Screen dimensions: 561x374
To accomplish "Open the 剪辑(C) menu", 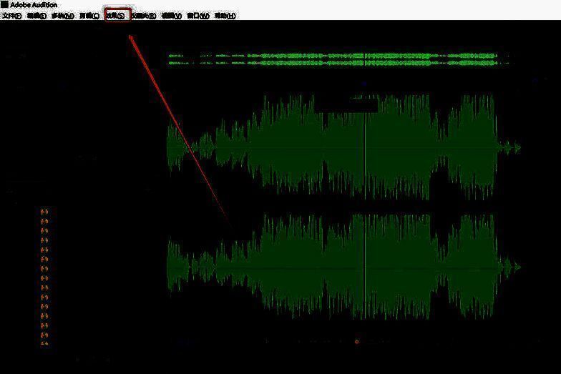I will (89, 16).
